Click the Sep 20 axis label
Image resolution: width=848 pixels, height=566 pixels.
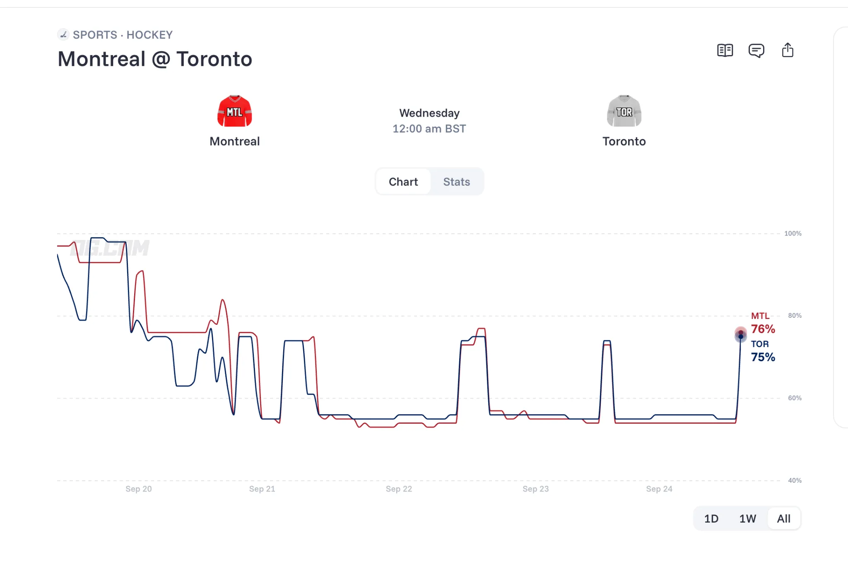click(x=139, y=489)
